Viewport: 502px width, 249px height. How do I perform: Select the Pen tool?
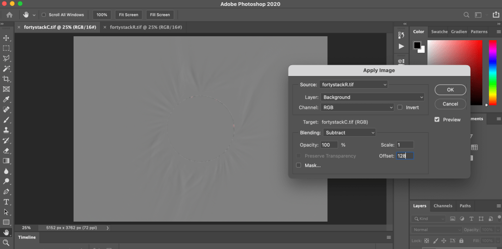point(6,192)
